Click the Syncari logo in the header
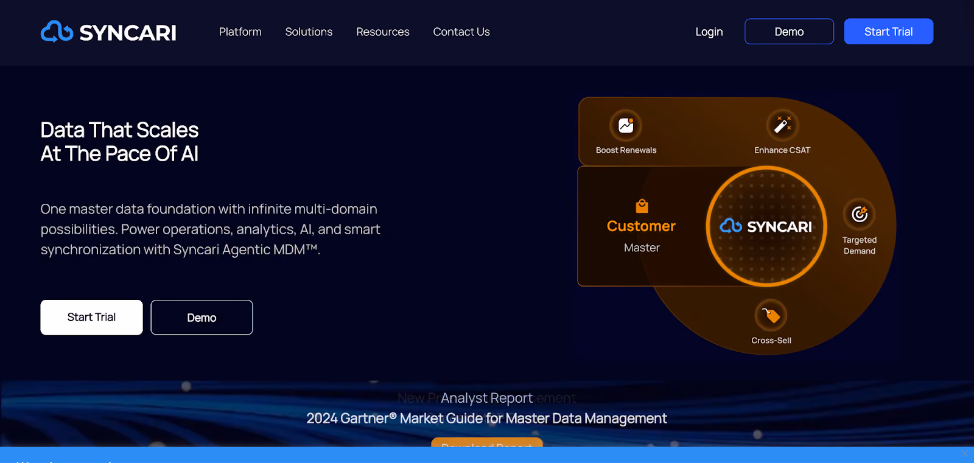Viewport: 974px width, 463px height. pos(108,32)
